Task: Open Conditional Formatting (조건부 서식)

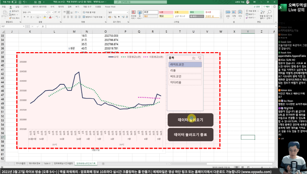Action: click(134, 15)
